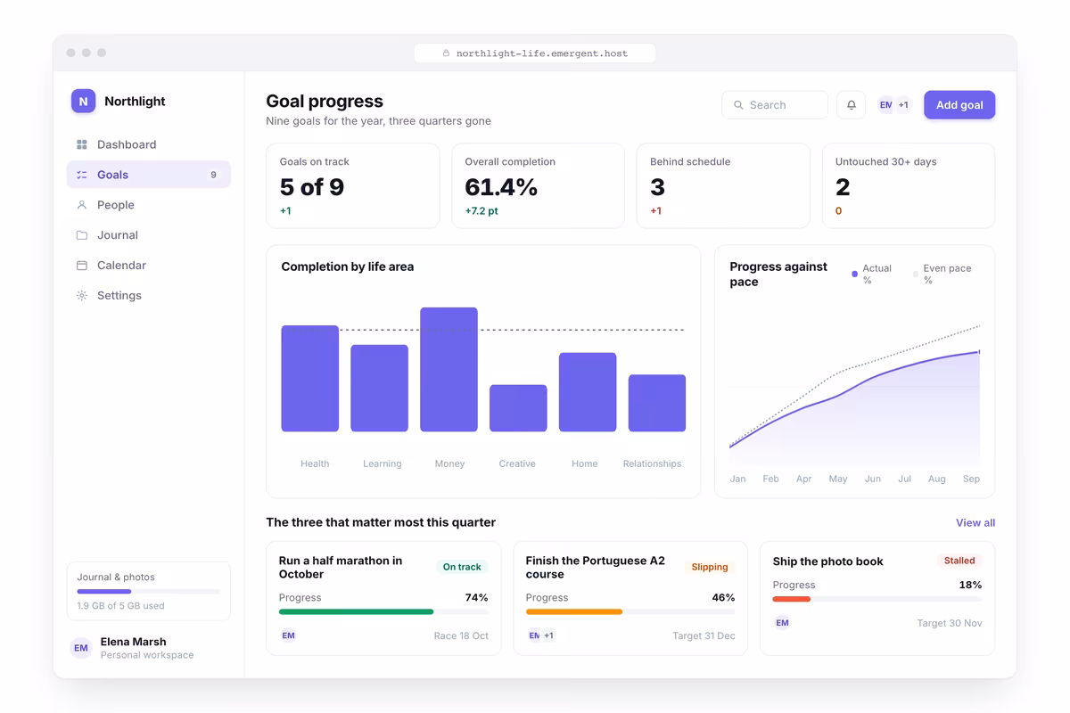Click the 74% progress value
This screenshot has width=1070, height=713.
coord(477,598)
